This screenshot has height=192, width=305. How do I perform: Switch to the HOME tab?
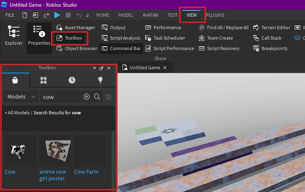pos(103,15)
